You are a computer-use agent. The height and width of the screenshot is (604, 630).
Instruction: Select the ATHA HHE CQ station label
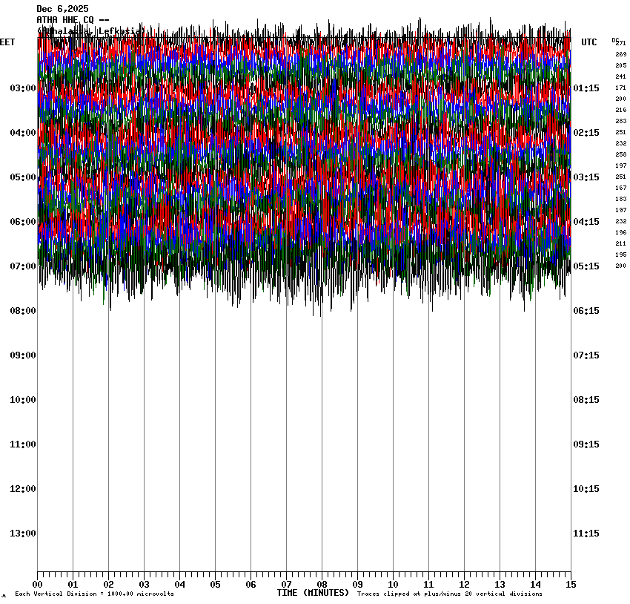coord(73,20)
